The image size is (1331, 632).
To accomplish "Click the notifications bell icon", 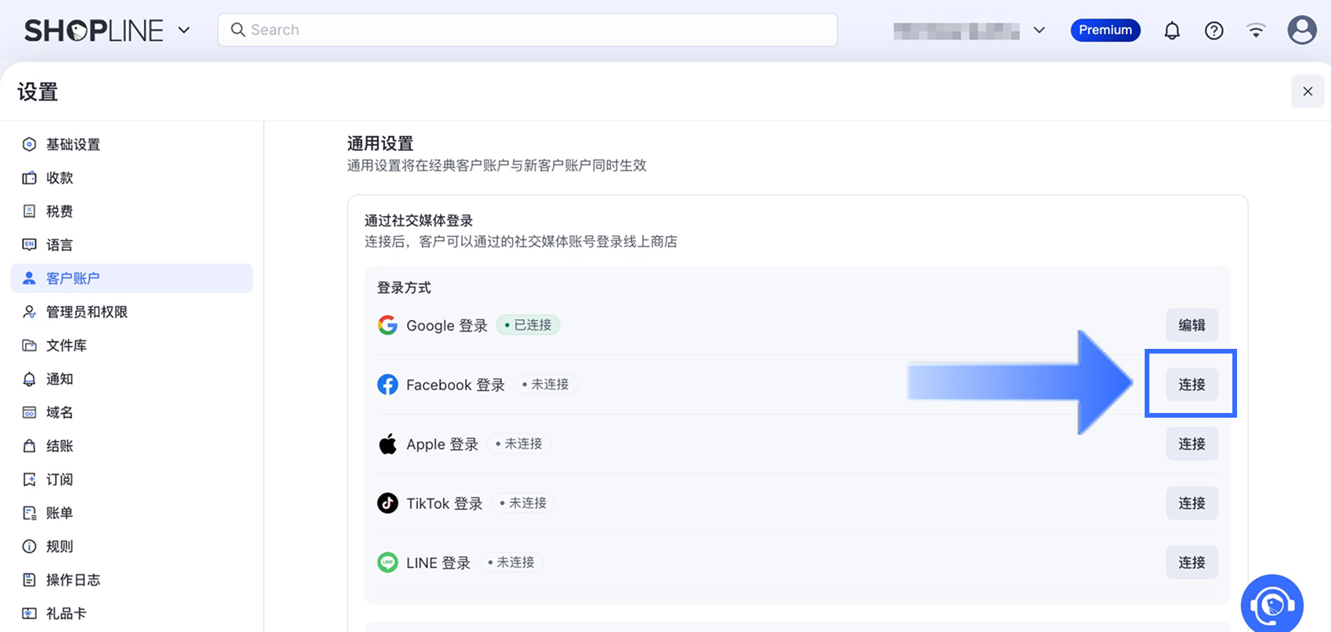I will [1171, 31].
